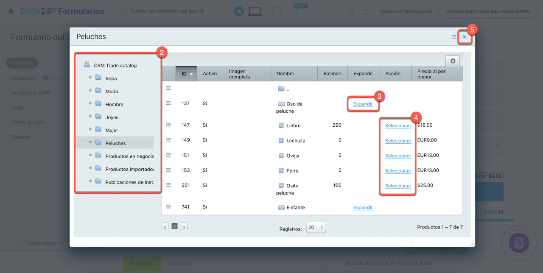Sort the table by Nombre column
The height and width of the screenshot is (273, 543).
285,74
